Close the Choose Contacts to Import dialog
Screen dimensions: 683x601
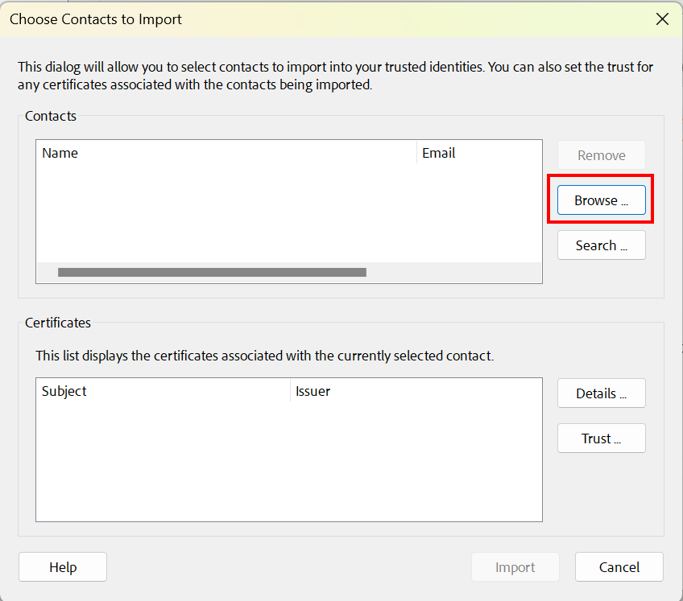pos(662,19)
